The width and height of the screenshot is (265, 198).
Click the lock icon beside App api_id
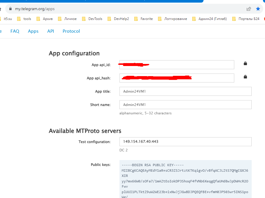click(x=245, y=63)
